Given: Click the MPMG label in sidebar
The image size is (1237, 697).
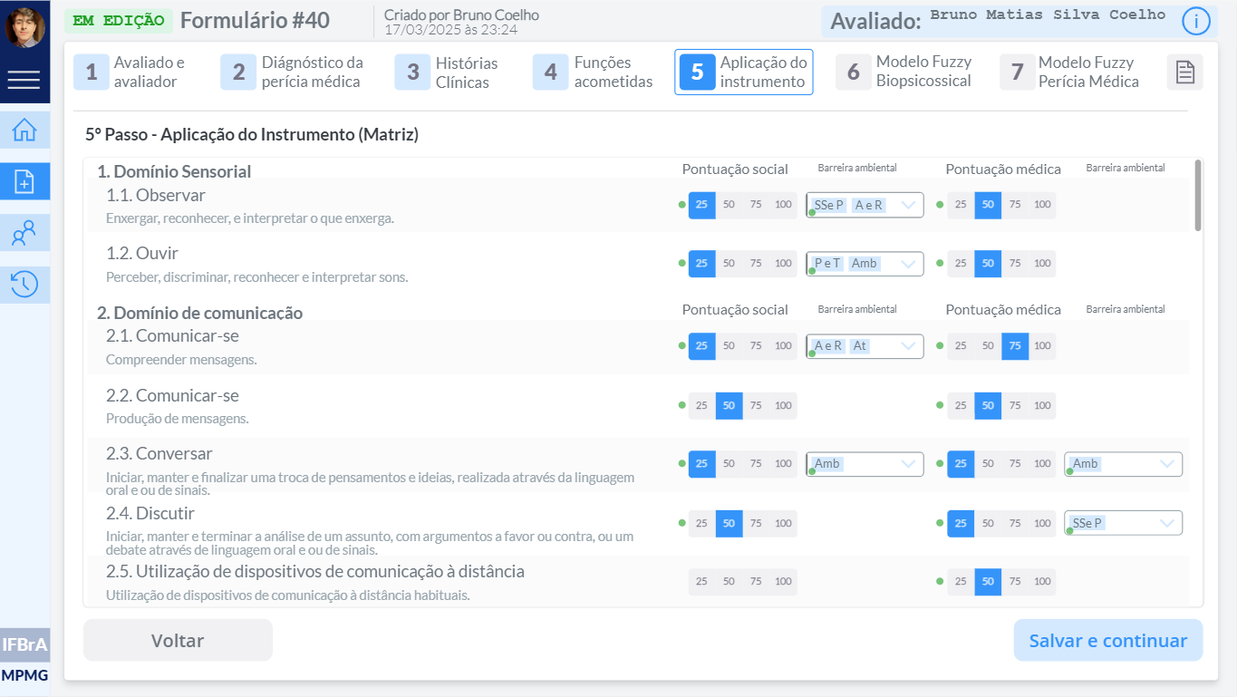Looking at the screenshot, I should point(24,675).
